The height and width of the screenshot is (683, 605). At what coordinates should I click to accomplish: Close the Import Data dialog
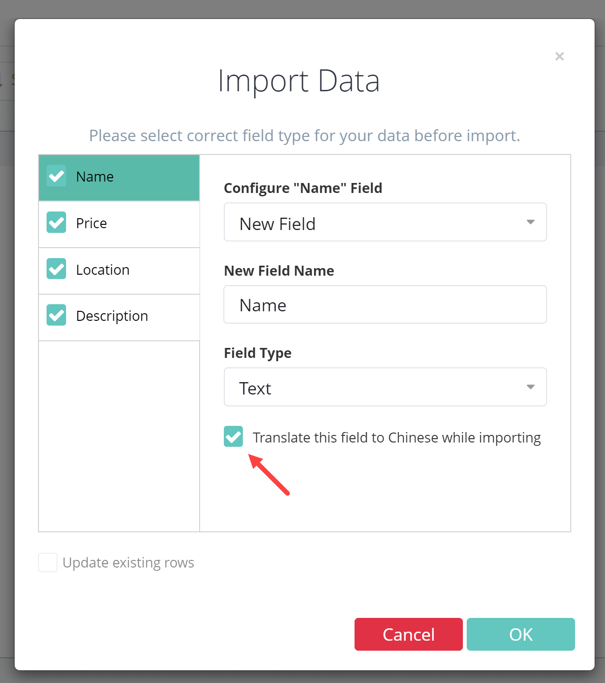pos(559,57)
